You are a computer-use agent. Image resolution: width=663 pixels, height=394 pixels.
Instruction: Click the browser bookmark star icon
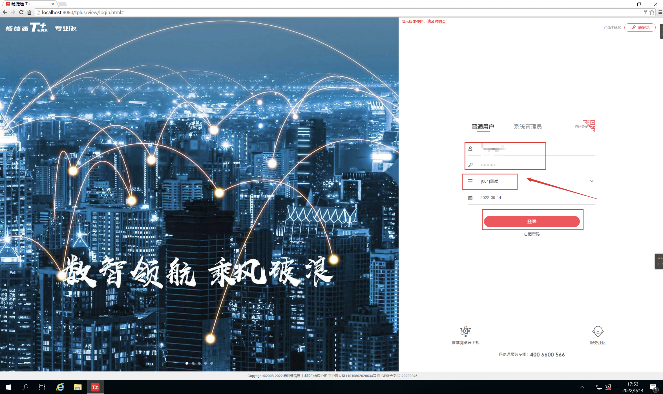(652, 12)
